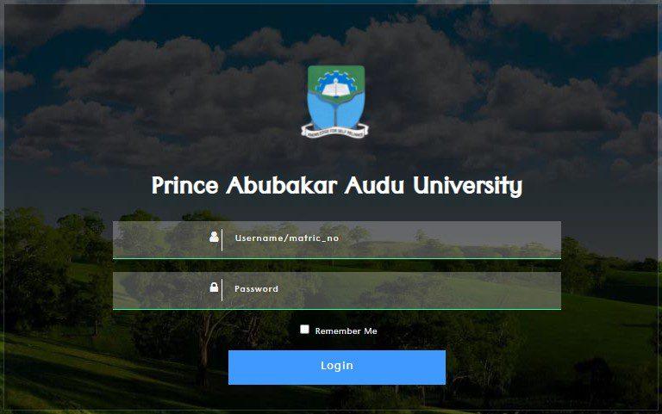Image resolution: width=662 pixels, height=414 pixels.
Task: Click the "Password" placeholder text
Action: pyautogui.click(x=256, y=289)
